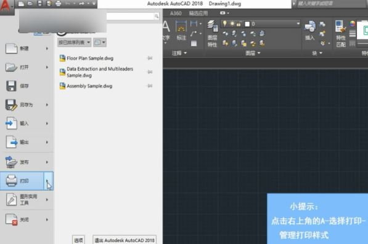Viewport: 368px width, 244px height.
Task: Click Save As icon in quick access toolbar
Action: pyautogui.click(x=49, y=4)
